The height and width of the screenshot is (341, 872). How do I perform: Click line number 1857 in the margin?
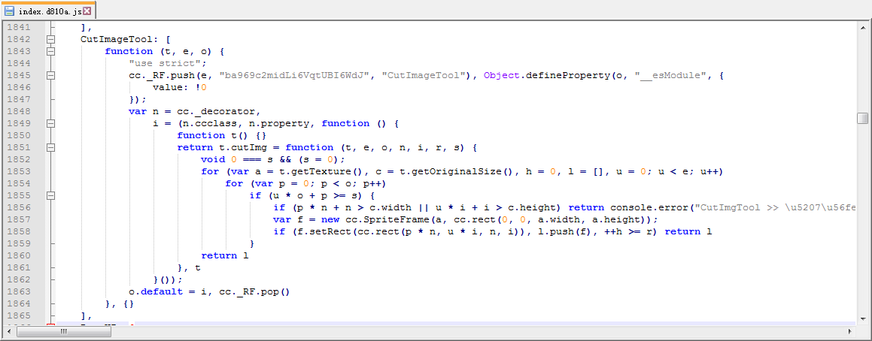pyautogui.click(x=19, y=219)
